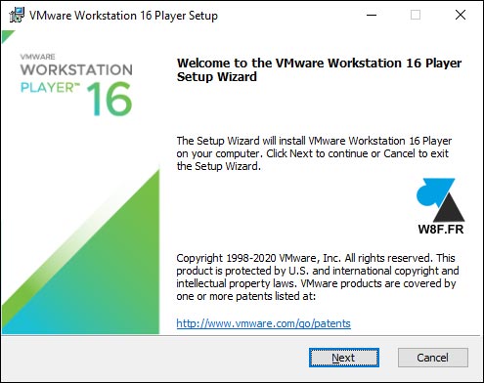Open the vmware.com/go/patents link
484x383 pixels.
click(x=263, y=323)
